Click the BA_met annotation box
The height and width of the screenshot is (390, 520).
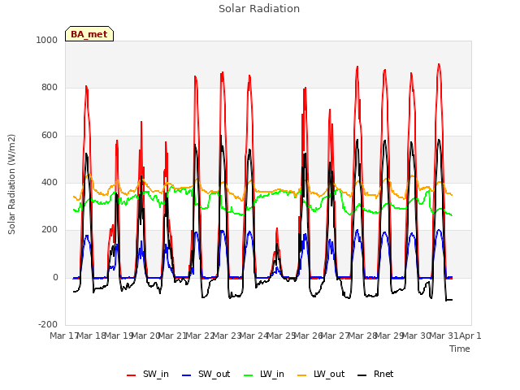click(x=89, y=34)
